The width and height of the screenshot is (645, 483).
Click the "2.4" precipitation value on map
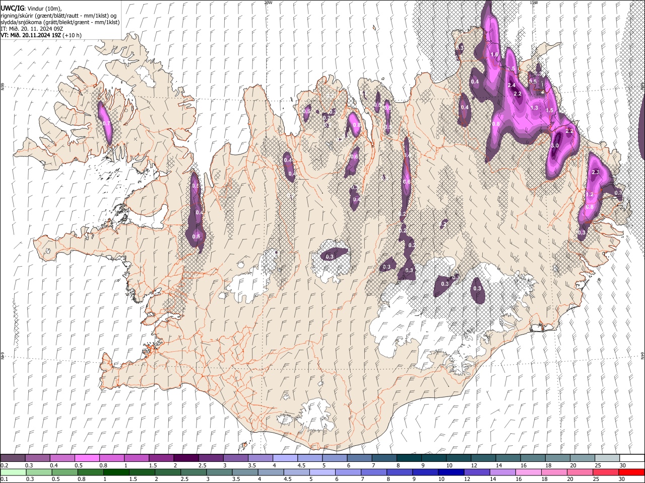pyautogui.click(x=511, y=85)
